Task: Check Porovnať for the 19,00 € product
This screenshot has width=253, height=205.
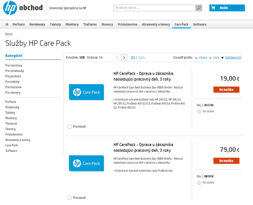Action: (x=69, y=127)
